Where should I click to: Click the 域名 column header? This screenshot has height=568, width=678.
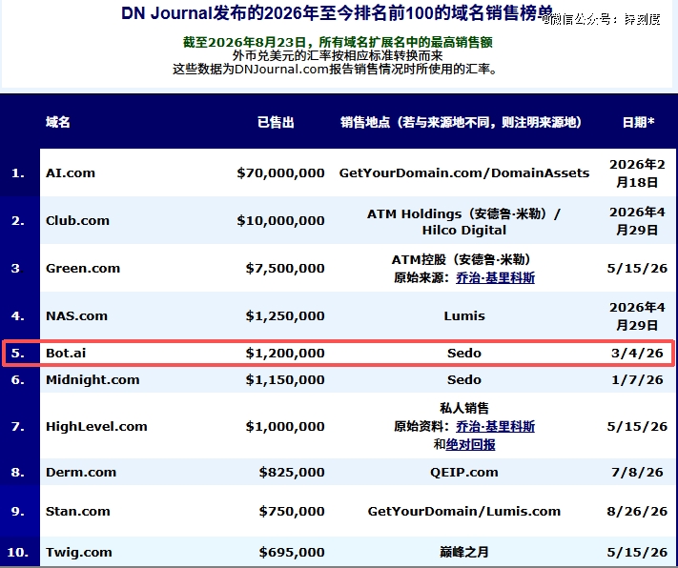58,122
